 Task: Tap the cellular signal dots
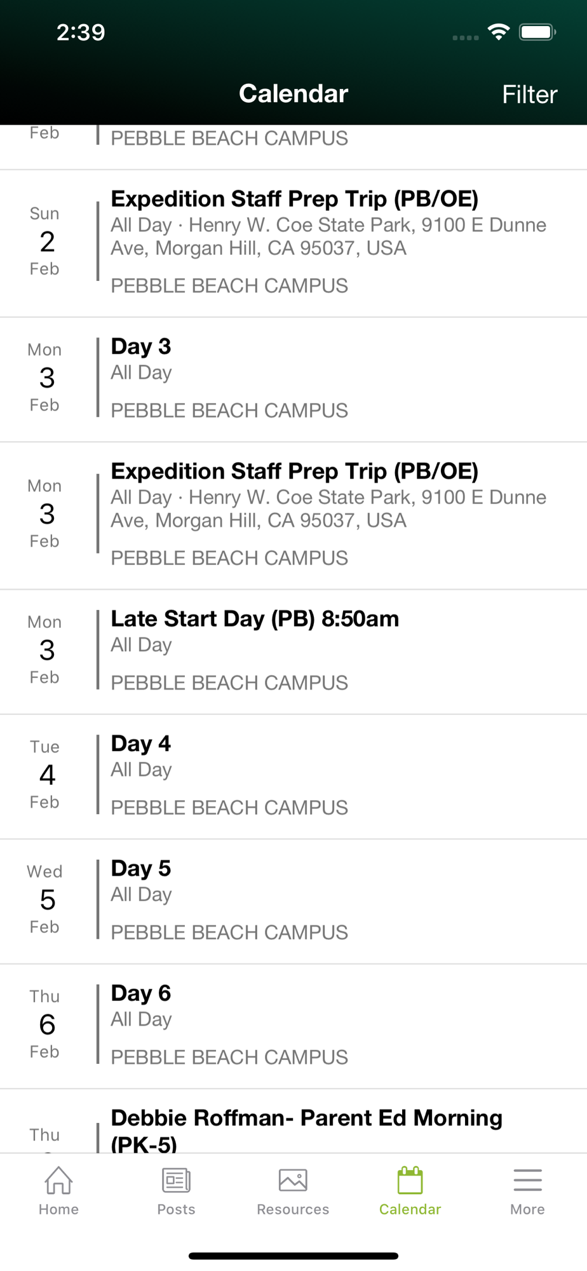click(x=465, y=37)
